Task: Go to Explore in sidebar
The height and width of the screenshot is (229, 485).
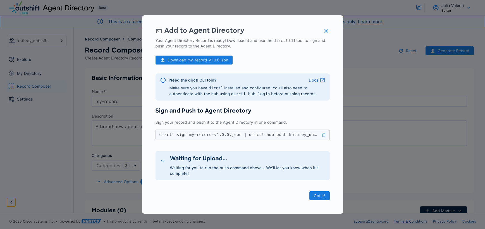Action: tap(24, 59)
